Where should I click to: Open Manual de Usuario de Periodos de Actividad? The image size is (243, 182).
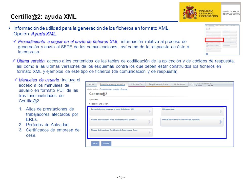[192, 122]
